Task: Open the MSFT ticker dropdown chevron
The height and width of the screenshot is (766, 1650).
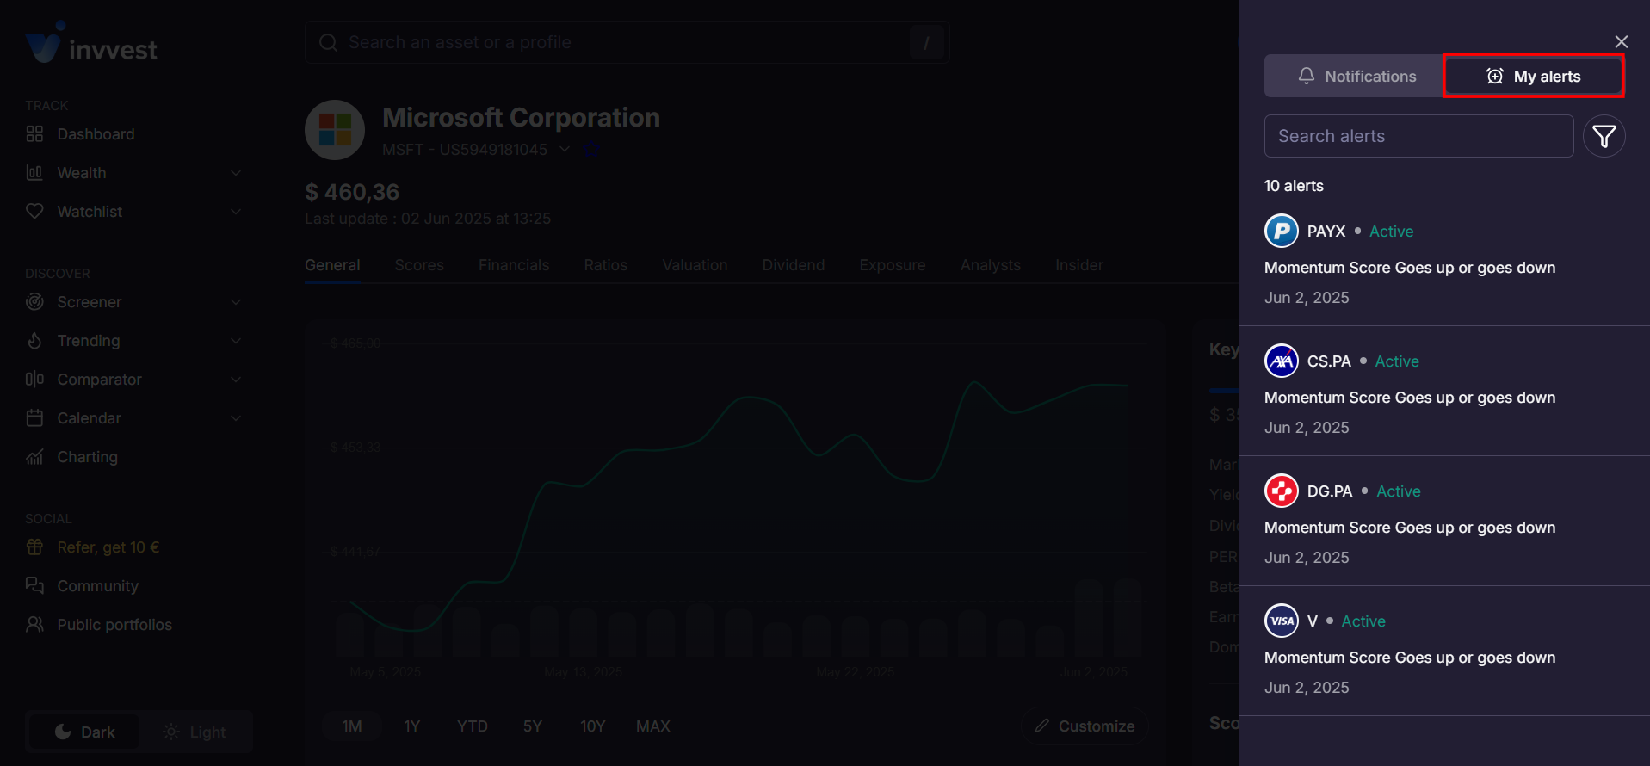Action: point(565,149)
